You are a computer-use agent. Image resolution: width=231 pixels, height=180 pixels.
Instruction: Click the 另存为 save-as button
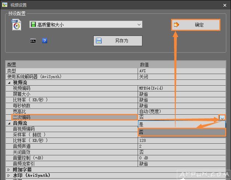118,41
